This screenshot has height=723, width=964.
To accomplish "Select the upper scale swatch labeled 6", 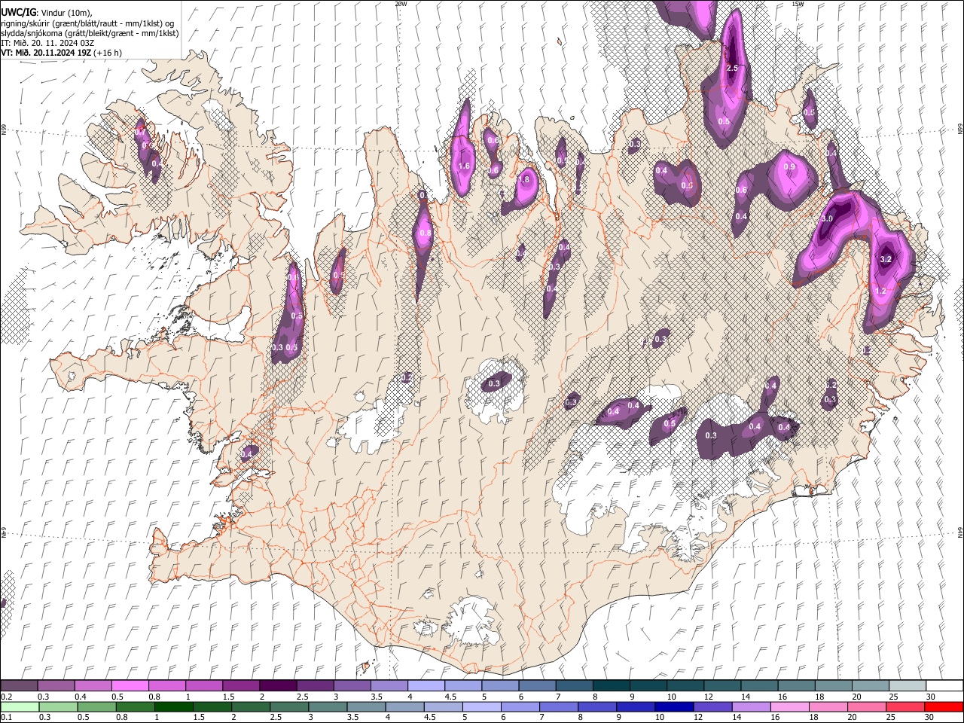I will click(x=538, y=686).
